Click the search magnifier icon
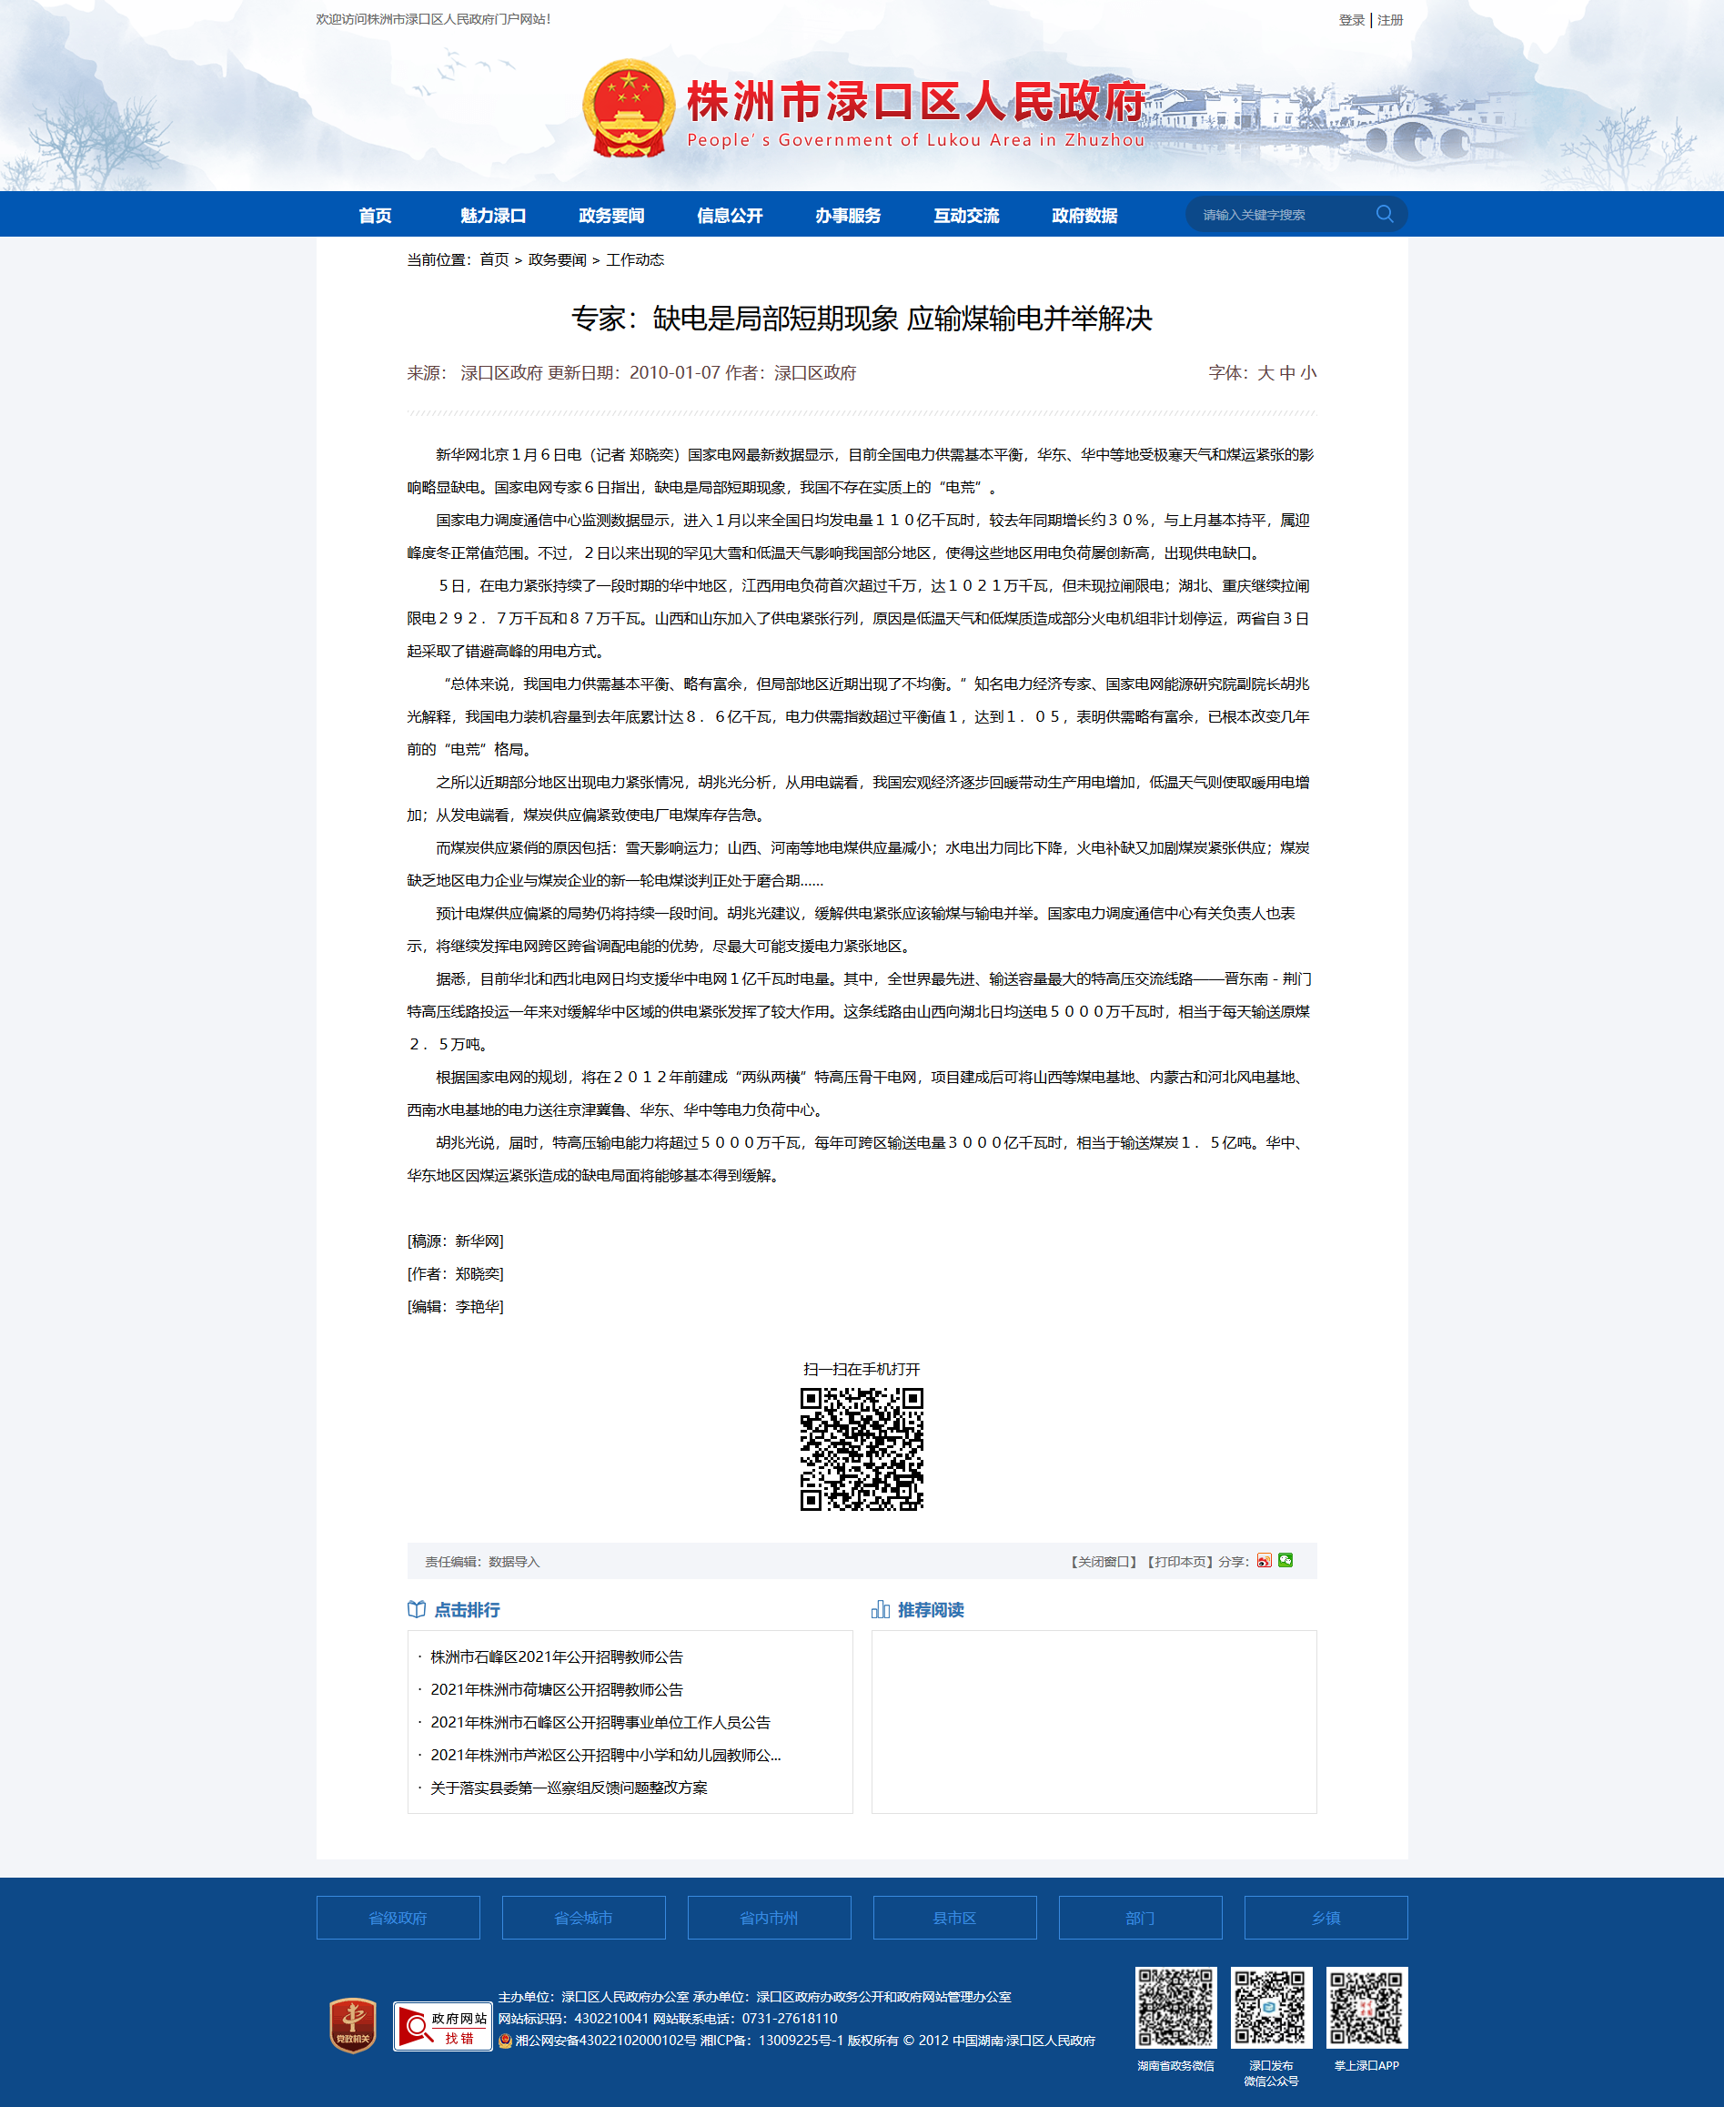 tap(1384, 214)
